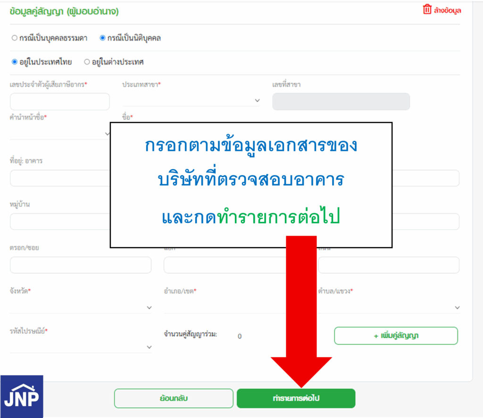Choose อยู่ในประเทศไทย radio button

pyautogui.click(x=15, y=62)
